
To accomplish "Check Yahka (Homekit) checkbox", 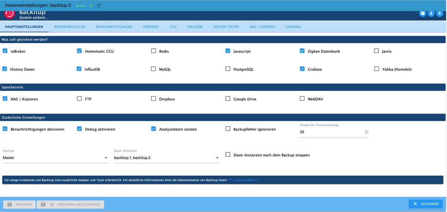I will coord(376,69).
